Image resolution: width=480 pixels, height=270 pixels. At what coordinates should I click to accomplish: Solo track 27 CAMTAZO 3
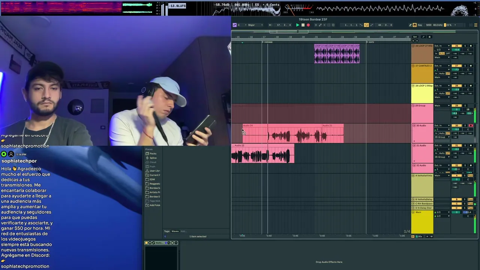[465, 66]
